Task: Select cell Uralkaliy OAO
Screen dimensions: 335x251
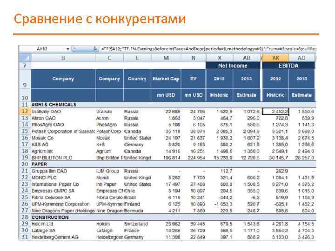Action: (63, 112)
